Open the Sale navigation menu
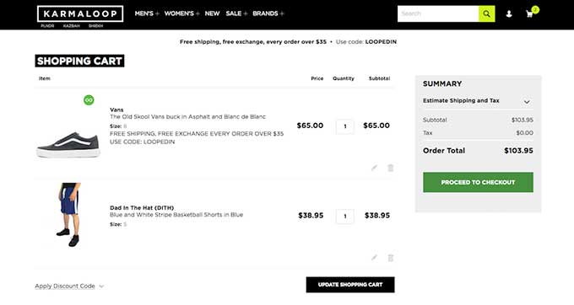574x305 pixels. pyautogui.click(x=236, y=13)
